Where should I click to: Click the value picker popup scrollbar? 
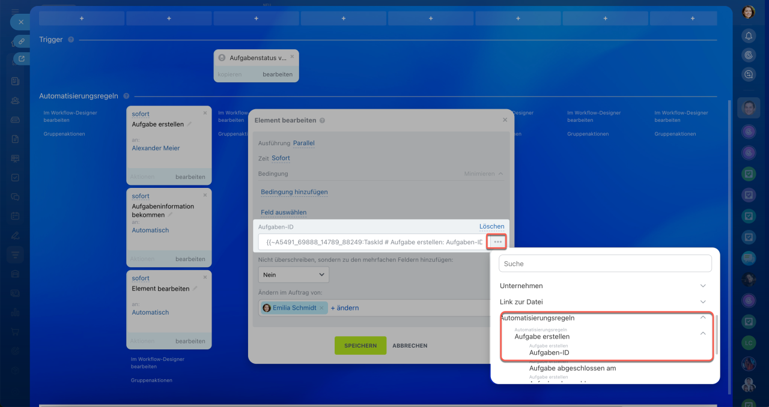pyautogui.click(x=716, y=336)
